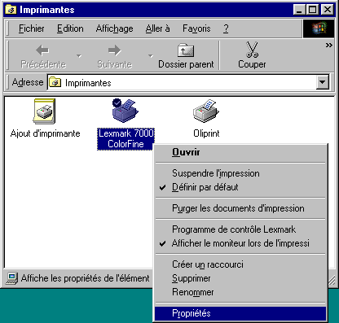Viewport: 339px width, 323px height.
Task: Open the Favoris menu
Action: (196, 28)
